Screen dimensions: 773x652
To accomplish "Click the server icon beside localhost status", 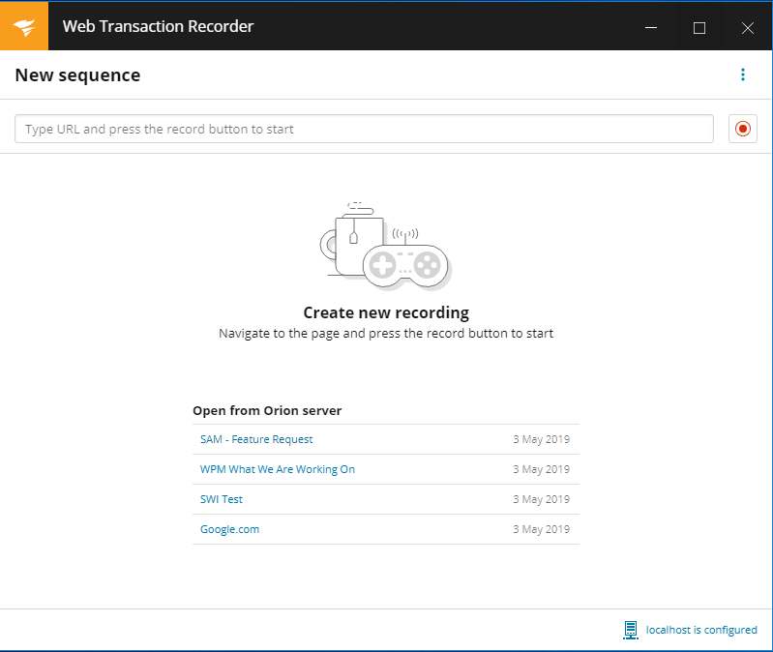I will pos(631,630).
